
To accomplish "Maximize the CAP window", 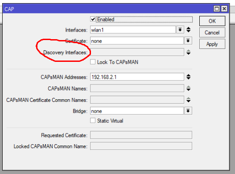I will pos(217,8).
